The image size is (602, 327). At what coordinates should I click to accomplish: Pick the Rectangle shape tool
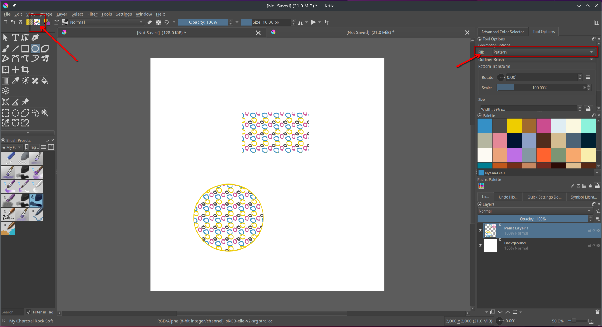(x=25, y=49)
